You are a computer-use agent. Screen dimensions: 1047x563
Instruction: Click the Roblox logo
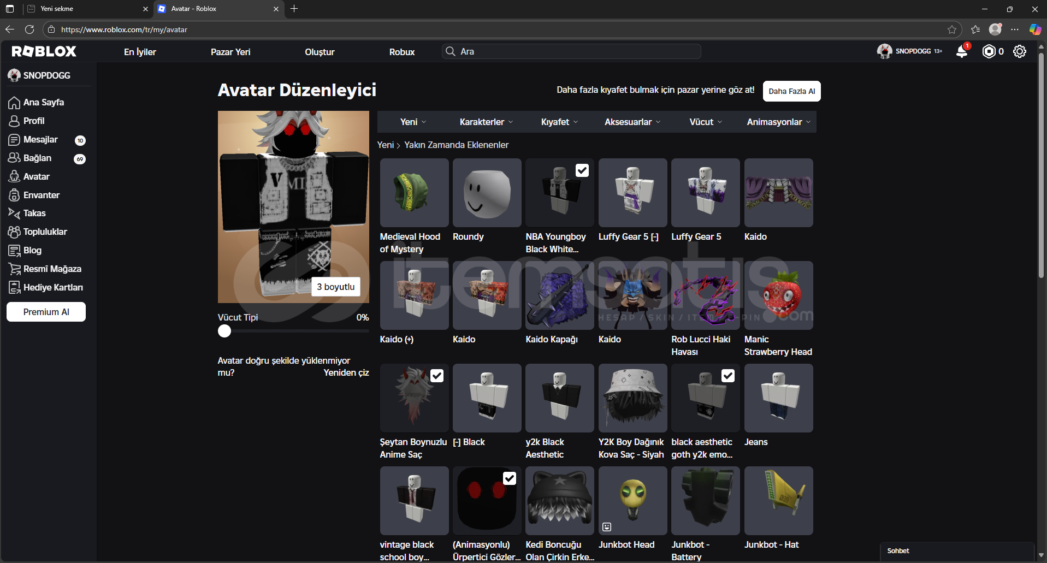click(x=44, y=51)
